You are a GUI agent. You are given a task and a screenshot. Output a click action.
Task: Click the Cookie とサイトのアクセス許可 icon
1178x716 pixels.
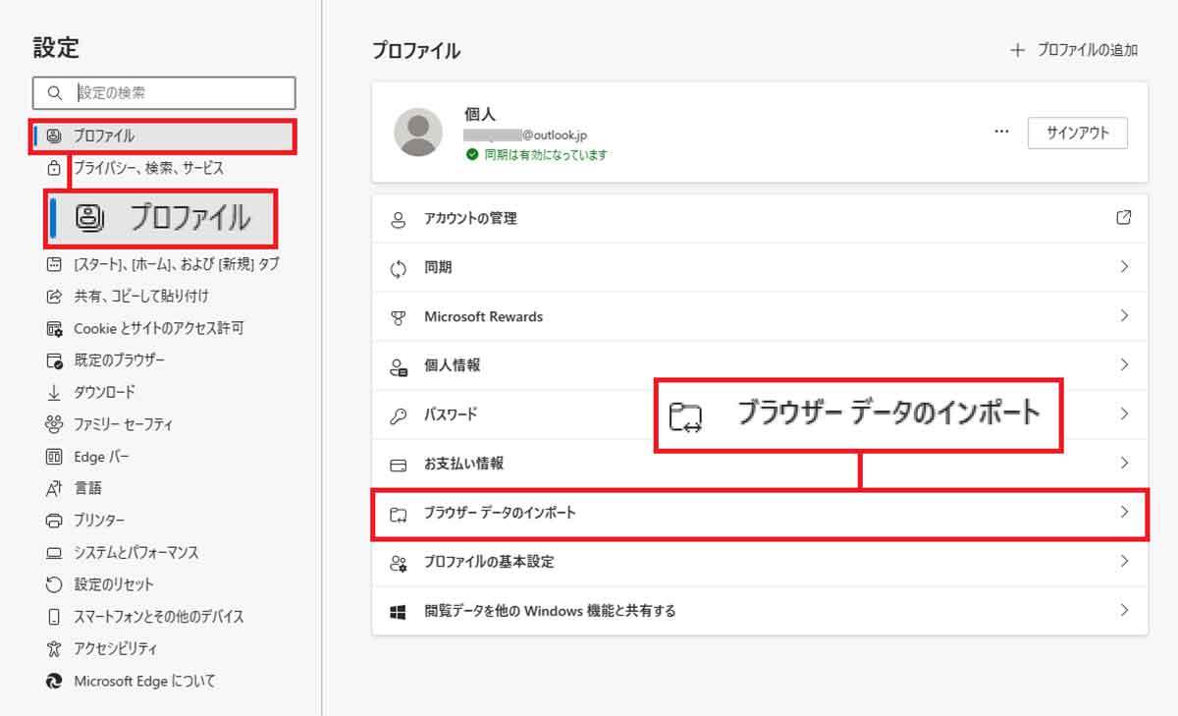(x=54, y=328)
